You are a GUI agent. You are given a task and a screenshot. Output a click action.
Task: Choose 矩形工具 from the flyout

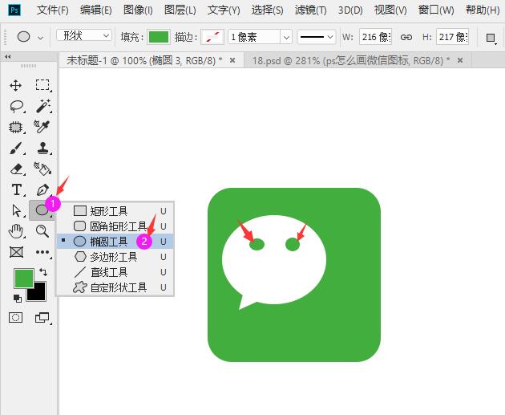click(x=115, y=211)
